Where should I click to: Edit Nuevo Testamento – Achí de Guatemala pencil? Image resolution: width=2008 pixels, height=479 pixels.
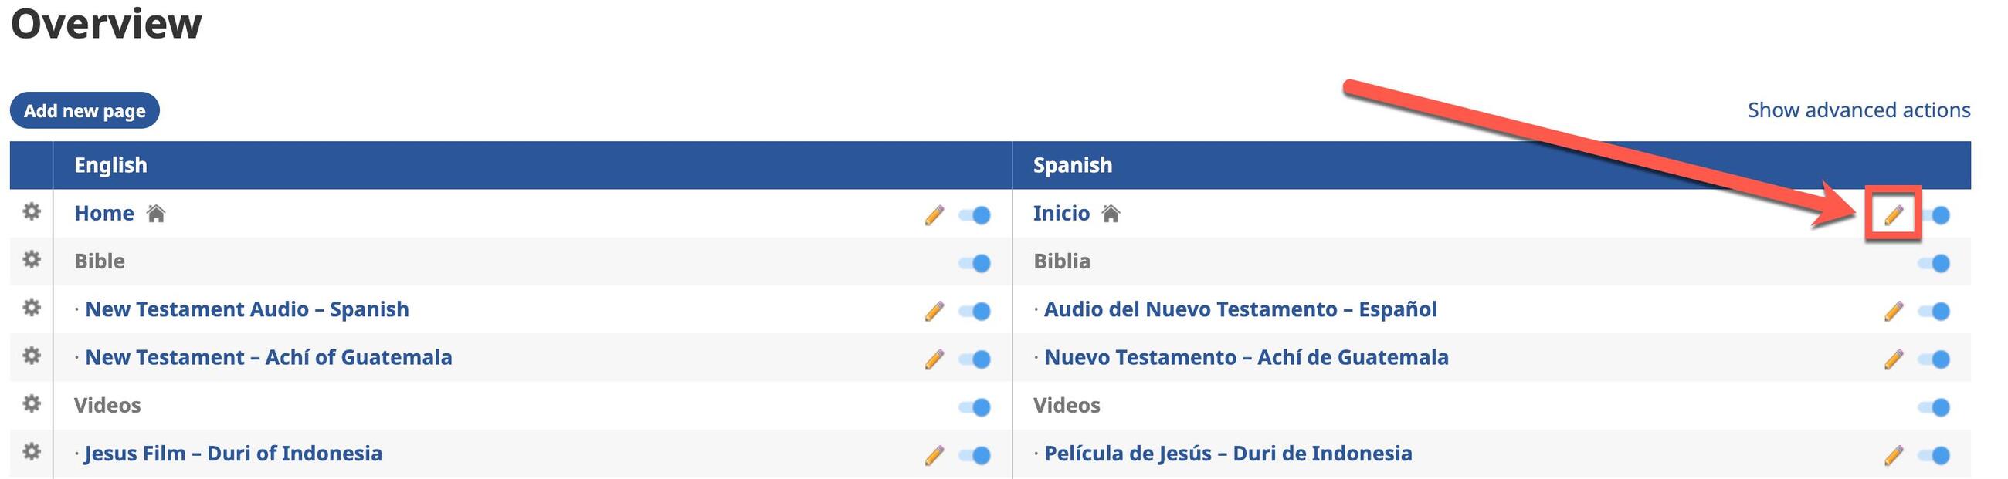pos(1894,359)
